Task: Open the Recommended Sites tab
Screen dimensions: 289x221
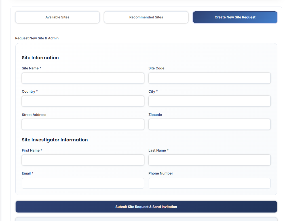Action: pos(146,17)
